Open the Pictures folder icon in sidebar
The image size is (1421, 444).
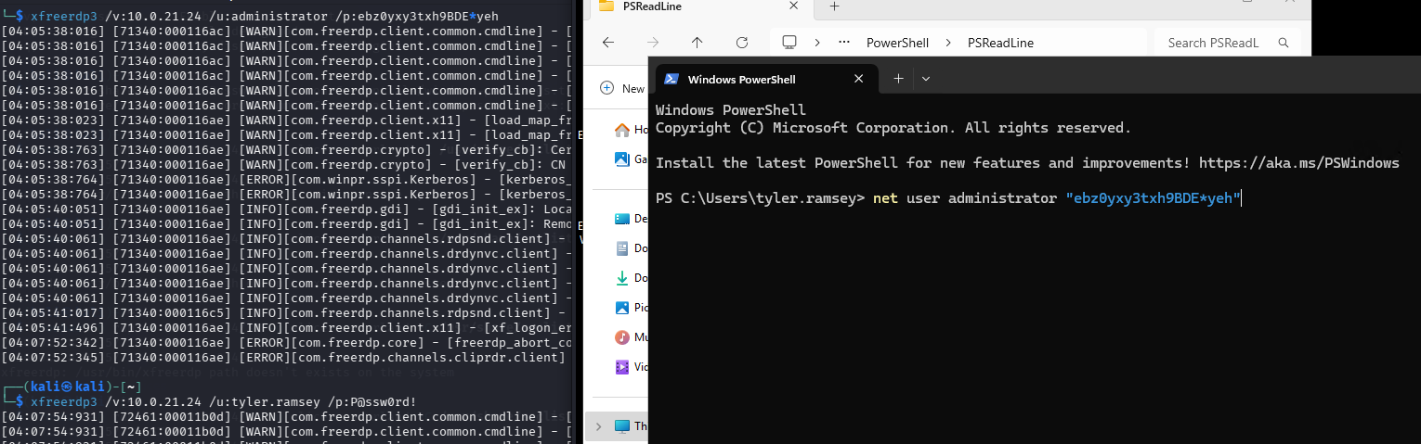[621, 307]
